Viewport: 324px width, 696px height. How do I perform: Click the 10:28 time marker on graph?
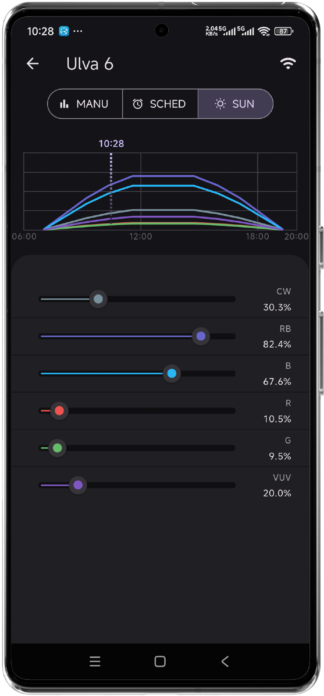(111, 144)
